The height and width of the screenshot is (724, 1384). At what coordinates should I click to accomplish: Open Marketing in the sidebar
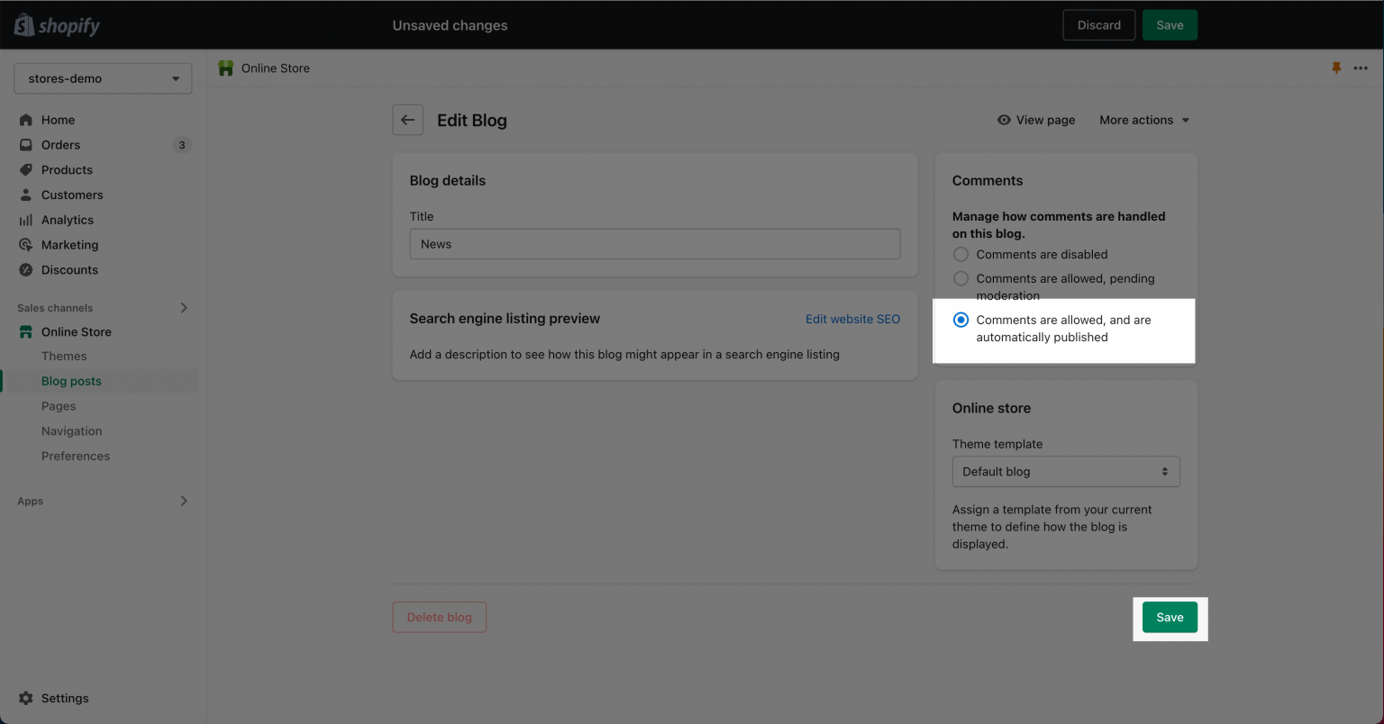click(x=69, y=245)
